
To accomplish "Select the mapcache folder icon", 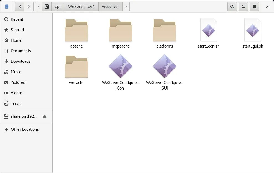I will coord(121,30).
